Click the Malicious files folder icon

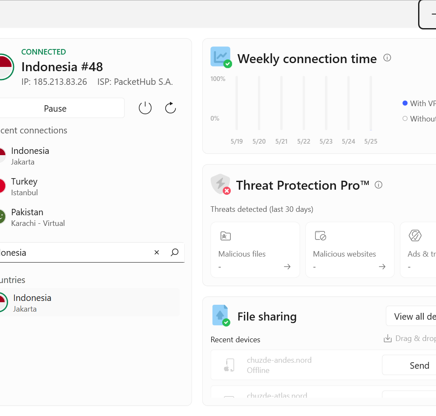pos(226,236)
